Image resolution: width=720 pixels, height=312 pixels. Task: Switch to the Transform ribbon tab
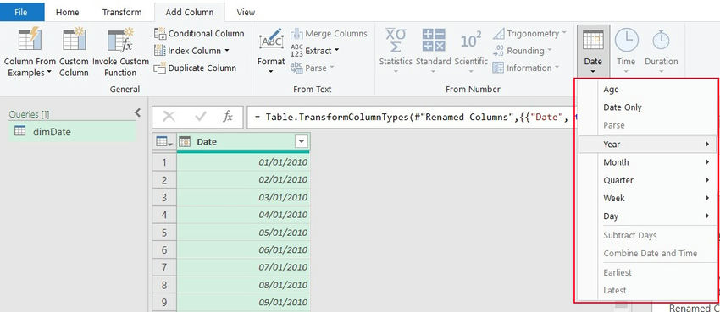[122, 13]
